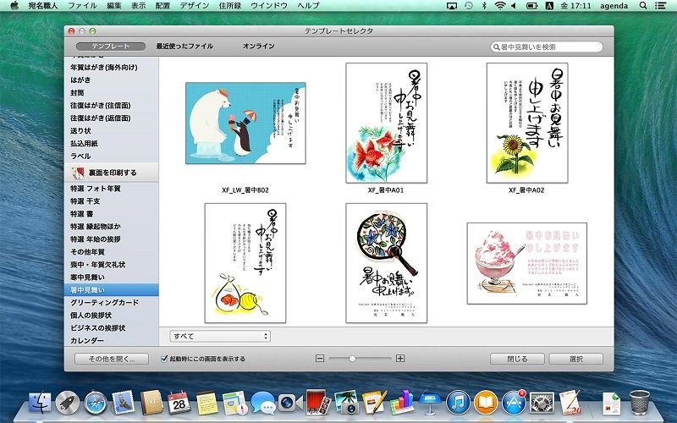Open iTunes music note icon

(x=458, y=403)
